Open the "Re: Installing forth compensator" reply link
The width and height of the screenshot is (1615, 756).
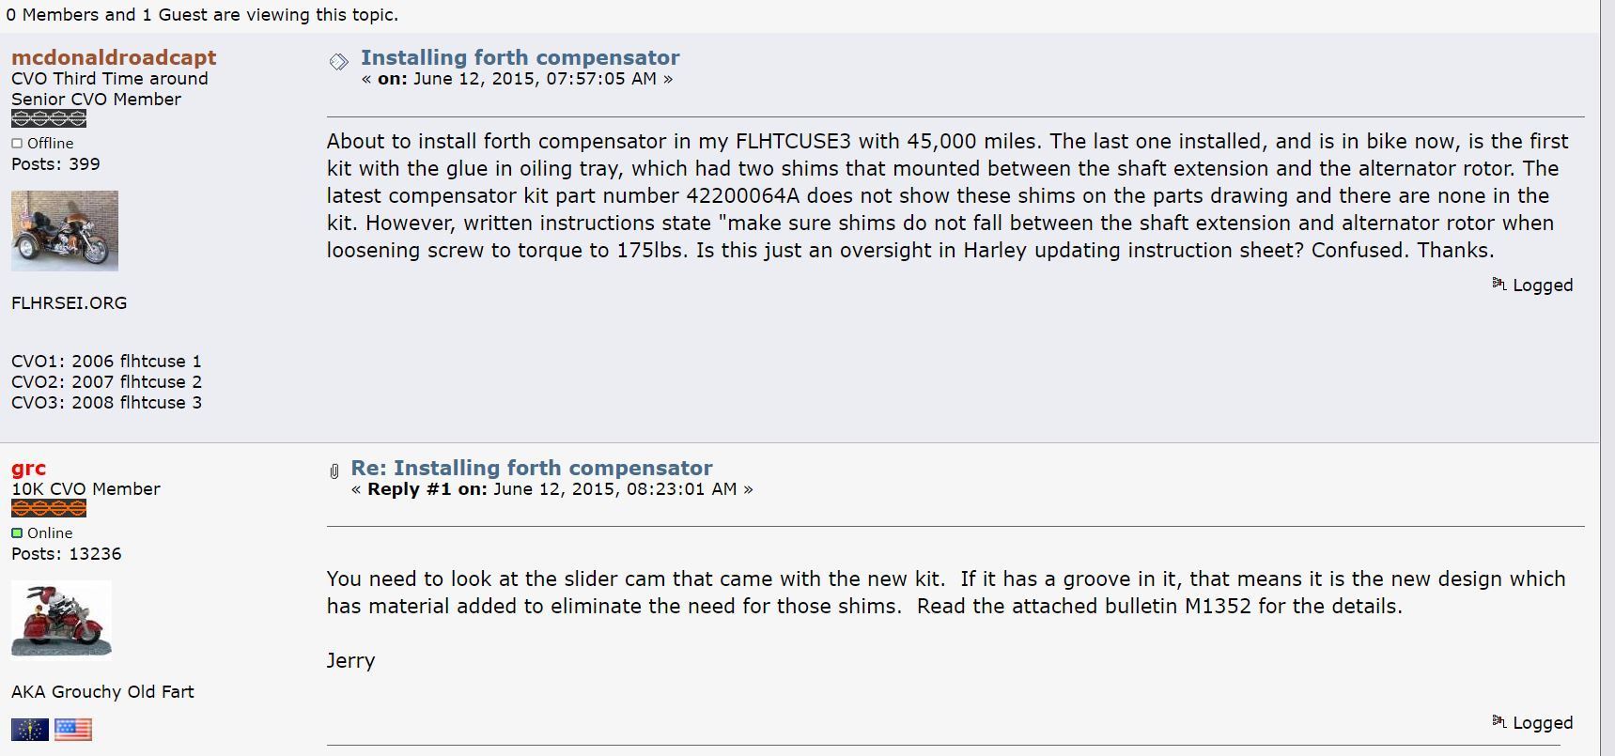tap(531, 468)
